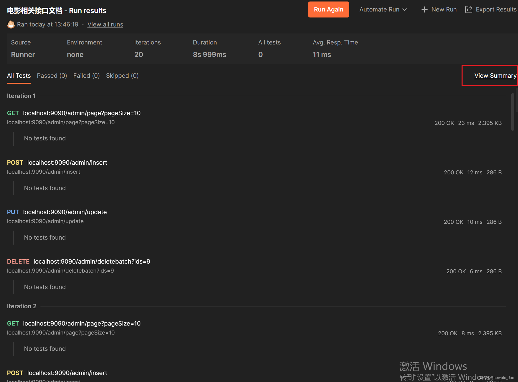Open the View all runs link
518x382 pixels.
tap(105, 24)
